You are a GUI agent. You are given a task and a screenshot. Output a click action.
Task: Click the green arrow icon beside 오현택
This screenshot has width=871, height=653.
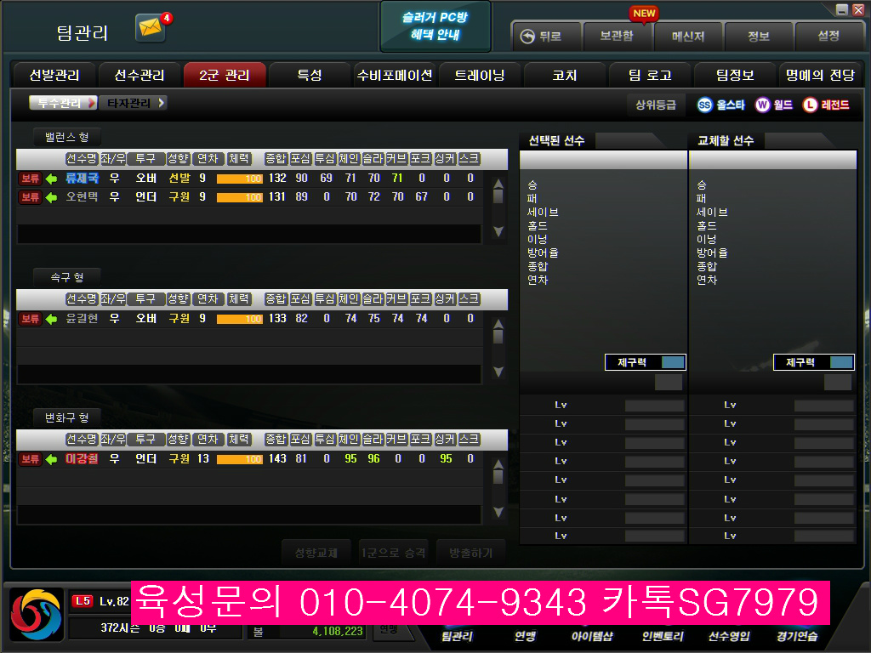pyautogui.click(x=52, y=197)
